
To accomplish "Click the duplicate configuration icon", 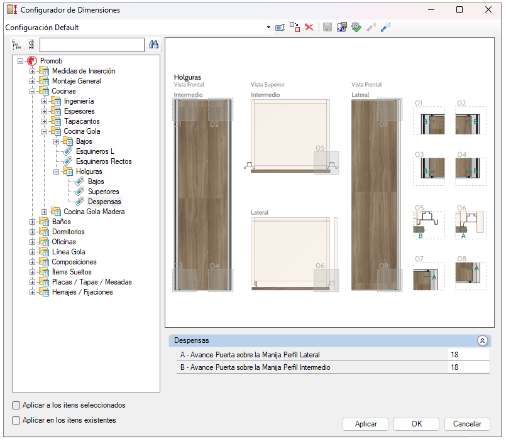I will [294, 27].
